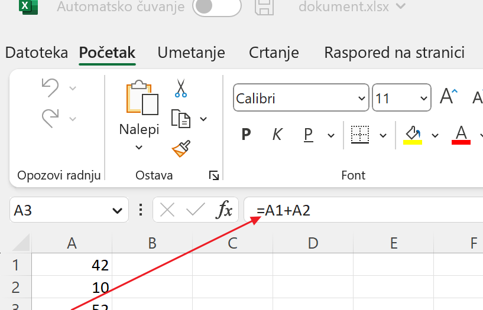The height and width of the screenshot is (310, 483).
Task: Expand the Nalepi options chevron
Action: pos(139,148)
